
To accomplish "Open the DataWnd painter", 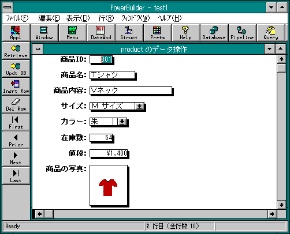I will [x=101, y=33].
